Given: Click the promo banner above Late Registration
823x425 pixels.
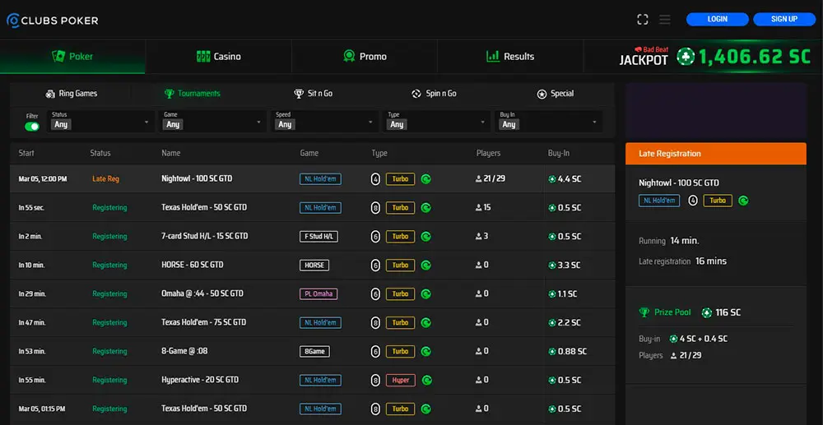Looking at the screenshot, I should [716, 111].
